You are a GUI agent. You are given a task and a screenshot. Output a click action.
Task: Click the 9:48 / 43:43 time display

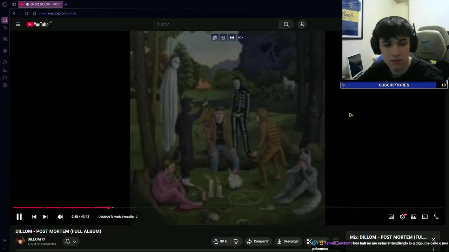pos(80,217)
